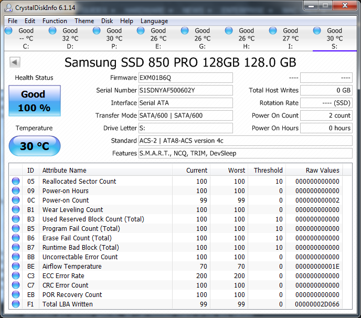Click status orb beside Total LBA Written
The height and width of the screenshot is (318, 361).
click(16, 304)
